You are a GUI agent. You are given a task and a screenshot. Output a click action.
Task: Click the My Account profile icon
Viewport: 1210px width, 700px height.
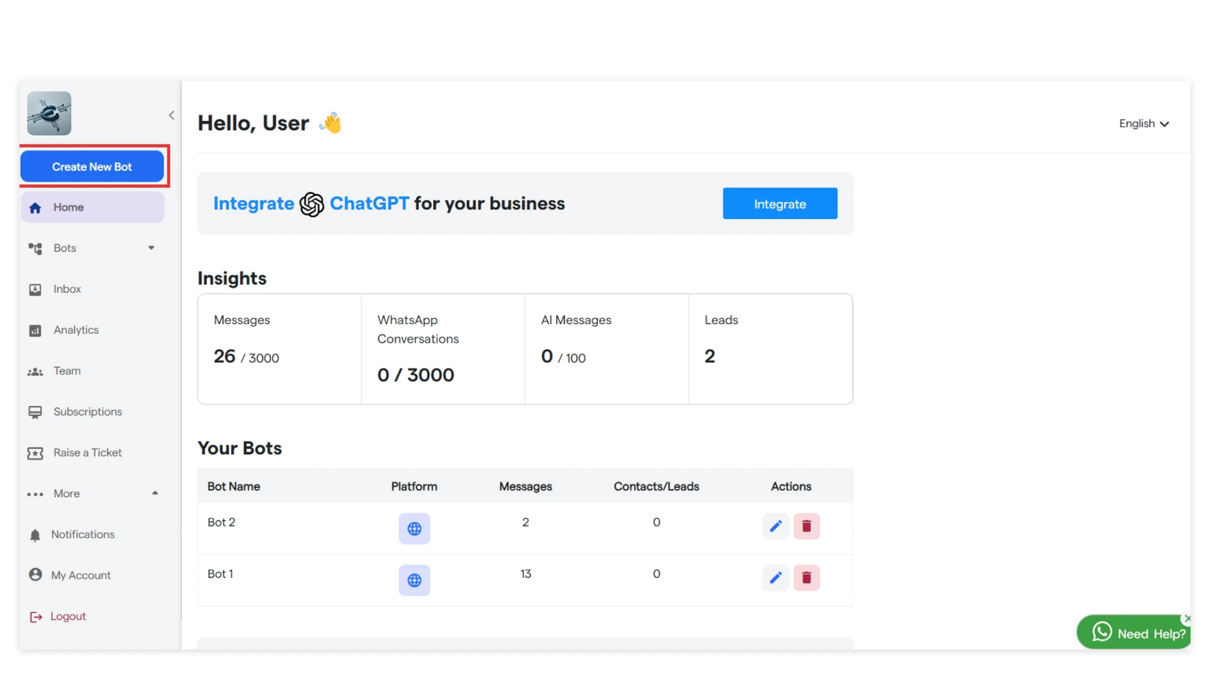(36, 575)
